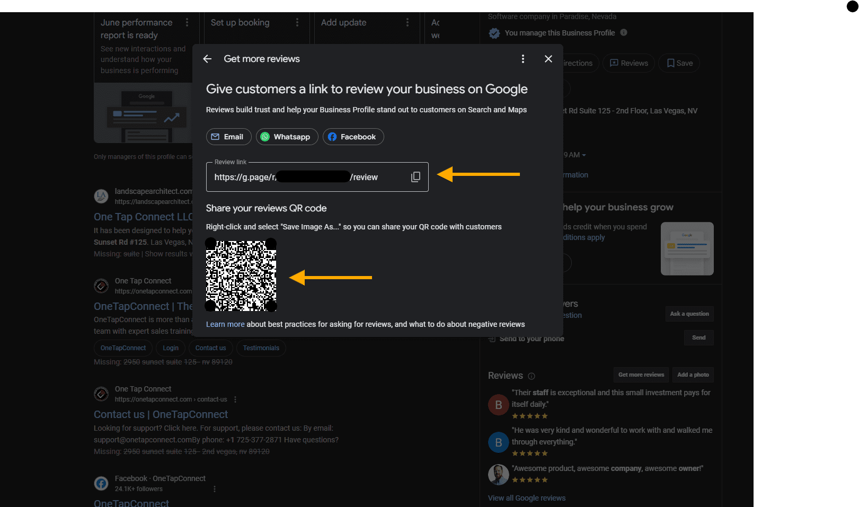Viewport: 859px width, 507px height.
Task: Click the reviewer photo beside the Awesome product review
Action: point(498,475)
